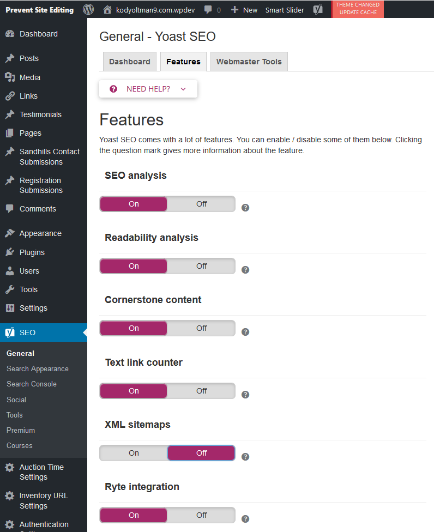Click the Comments bubble icon in sidebar
Viewport: 434px width, 532px height.
point(10,209)
